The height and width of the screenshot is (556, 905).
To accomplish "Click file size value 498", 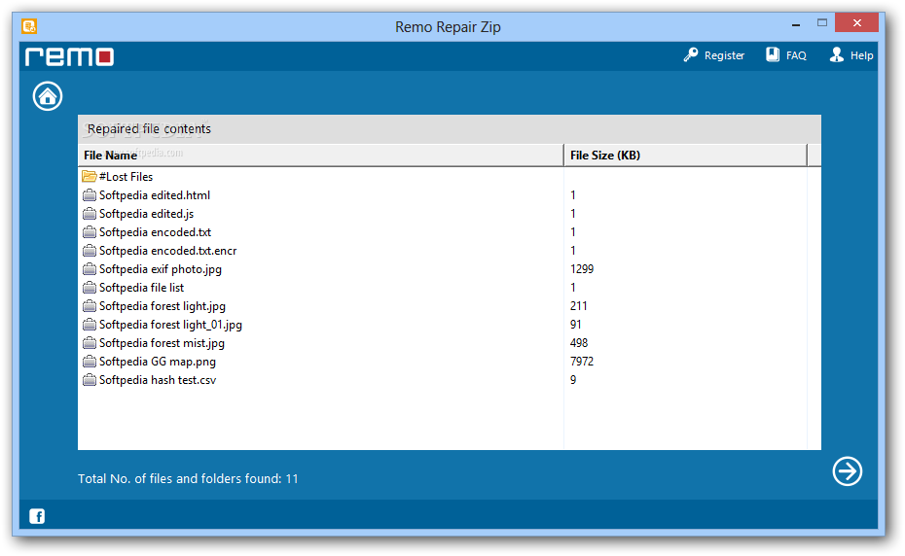I will tap(579, 343).
